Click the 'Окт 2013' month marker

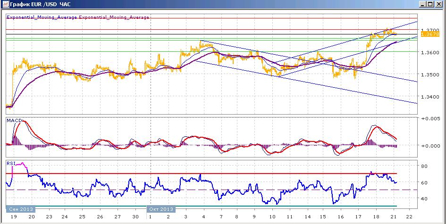[x=161, y=209]
